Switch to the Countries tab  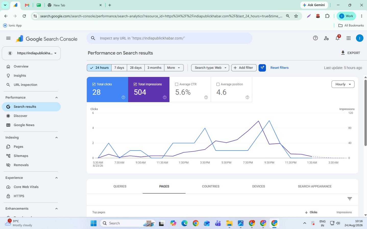pyautogui.click(x=211, y=186)
